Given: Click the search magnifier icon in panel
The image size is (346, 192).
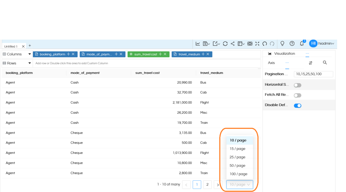Looking at the screenshot, I should point(325,63).
